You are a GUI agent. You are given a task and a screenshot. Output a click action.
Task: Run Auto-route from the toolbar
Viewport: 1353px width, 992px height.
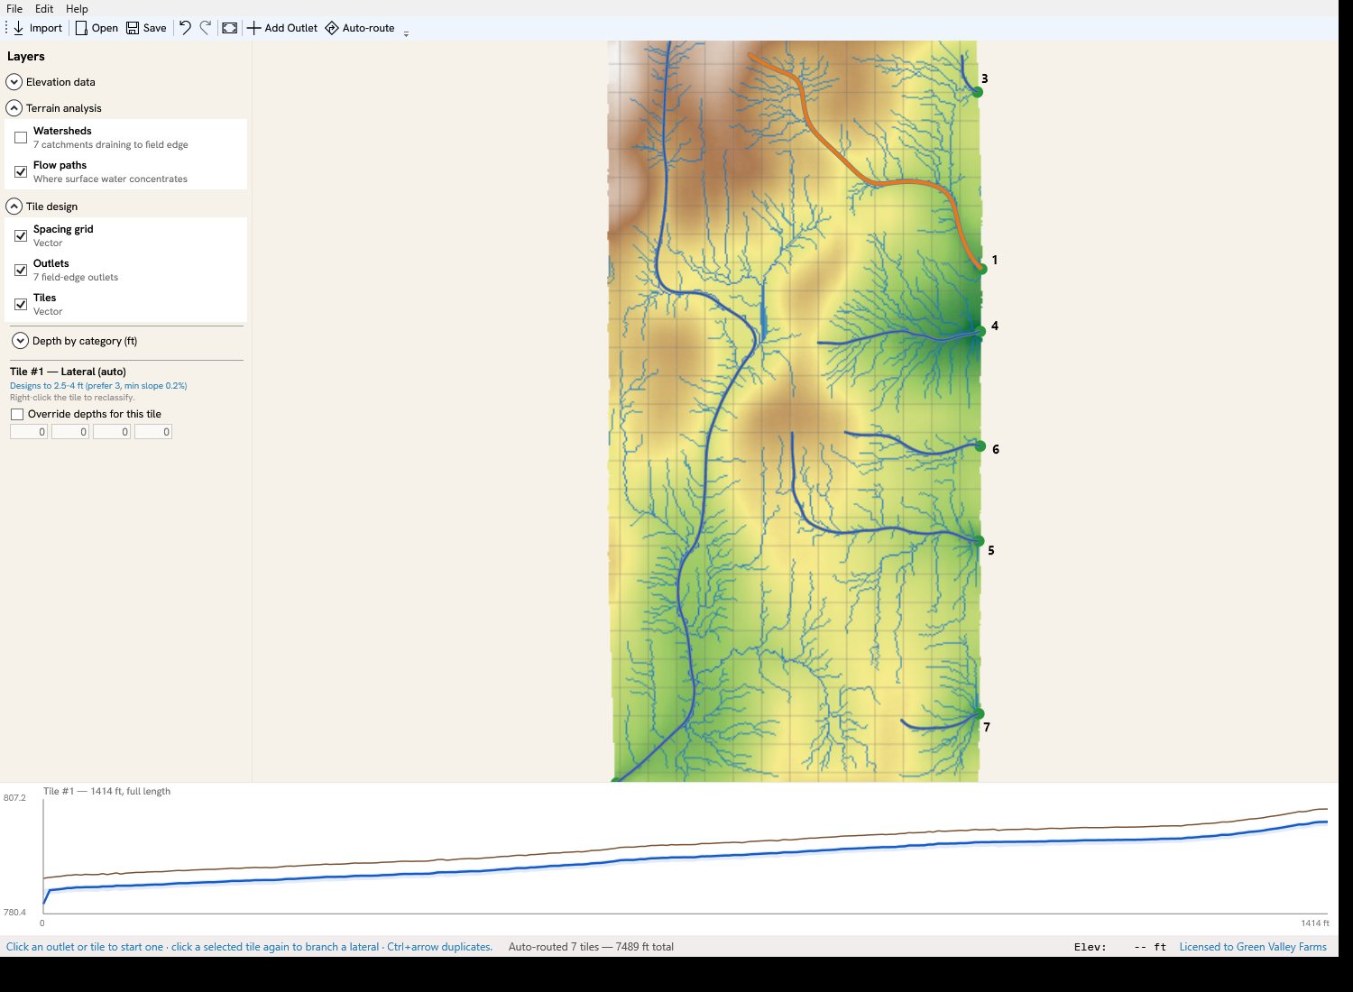360,28
